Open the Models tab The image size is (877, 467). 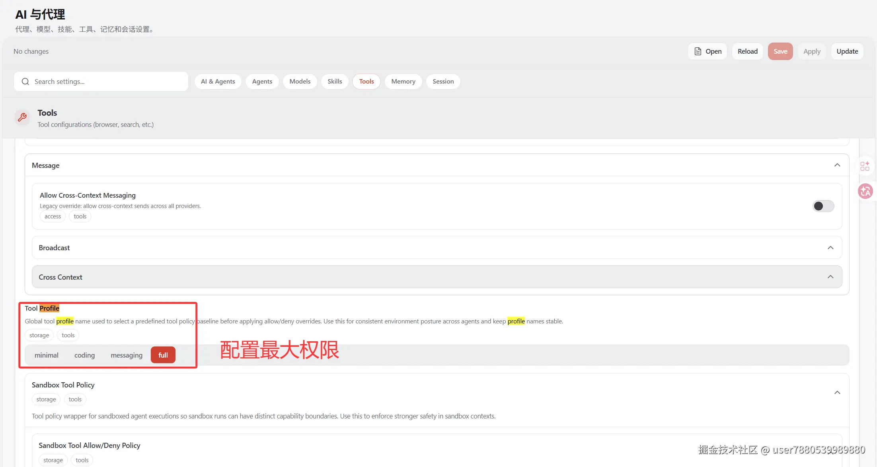click(x=300, y=82)
